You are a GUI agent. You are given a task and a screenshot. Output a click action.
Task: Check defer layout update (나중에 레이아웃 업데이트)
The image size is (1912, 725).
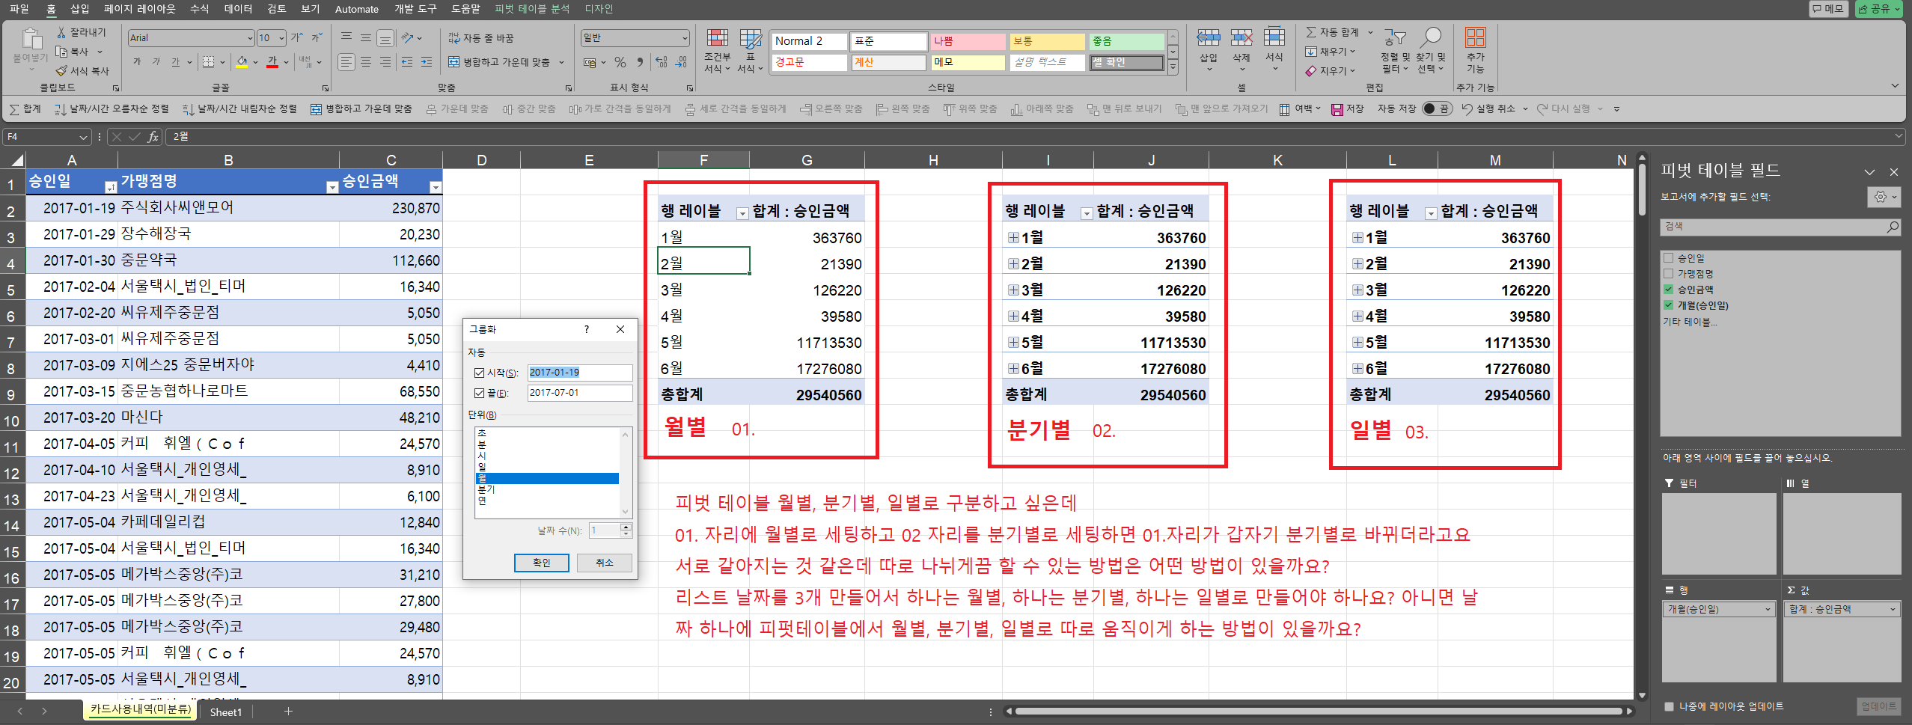1669,706
